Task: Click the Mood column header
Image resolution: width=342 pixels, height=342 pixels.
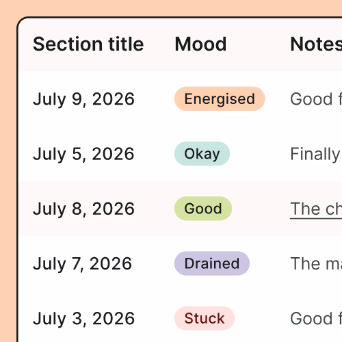Action: pos(200,44)
